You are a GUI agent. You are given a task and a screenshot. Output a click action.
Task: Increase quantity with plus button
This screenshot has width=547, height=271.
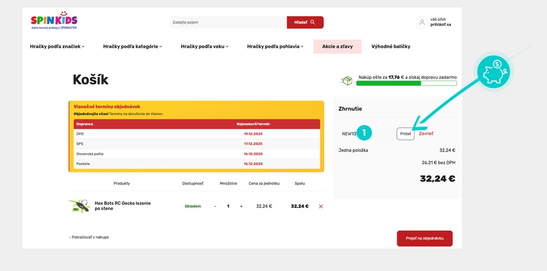[x=241, y=206]
